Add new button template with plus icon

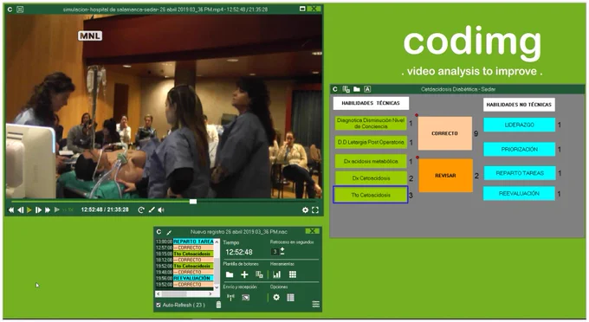[x=244, y=274]
